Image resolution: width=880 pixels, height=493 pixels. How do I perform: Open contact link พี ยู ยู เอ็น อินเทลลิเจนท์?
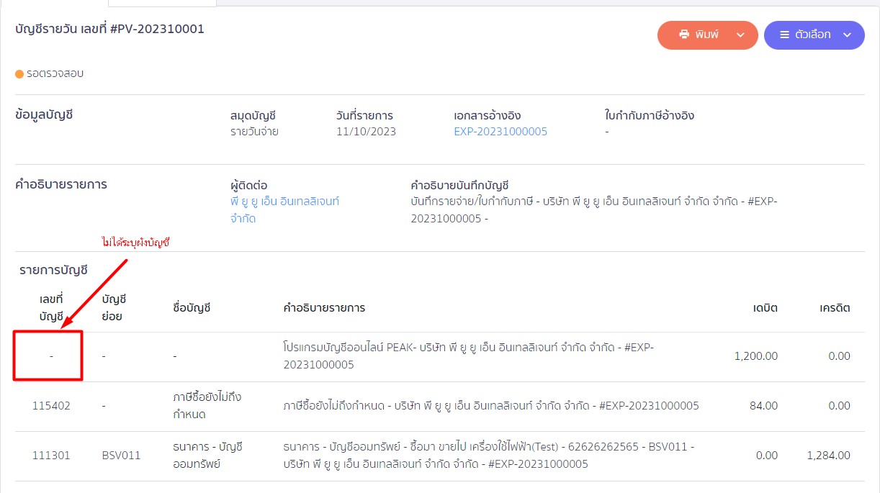[x=284, y=202]
